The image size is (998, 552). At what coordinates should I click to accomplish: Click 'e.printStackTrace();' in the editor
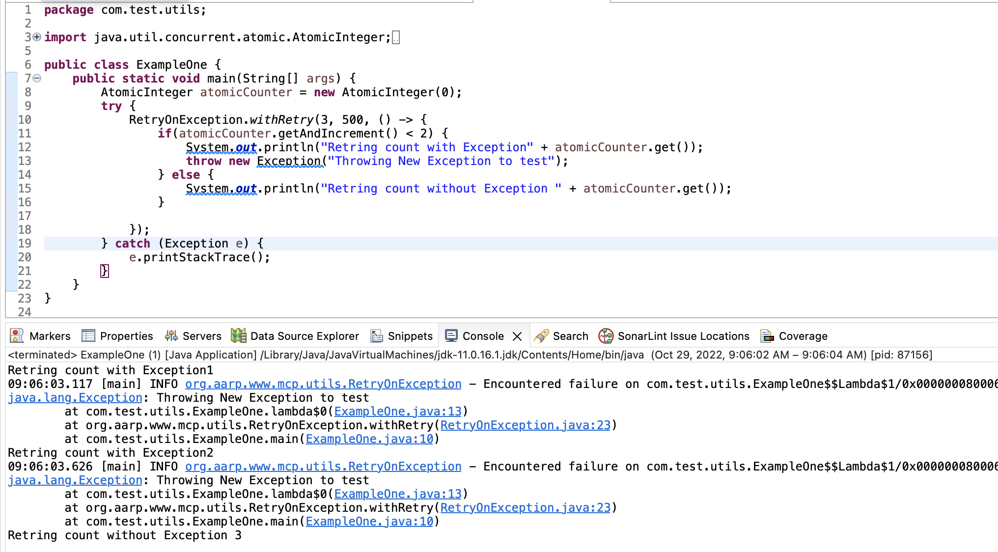(199, 257)
